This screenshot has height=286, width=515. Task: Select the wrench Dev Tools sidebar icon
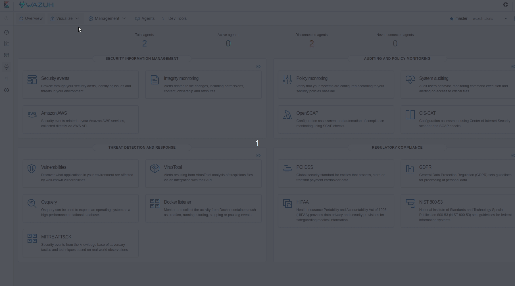pyautogui.click(x=7, y=79)
